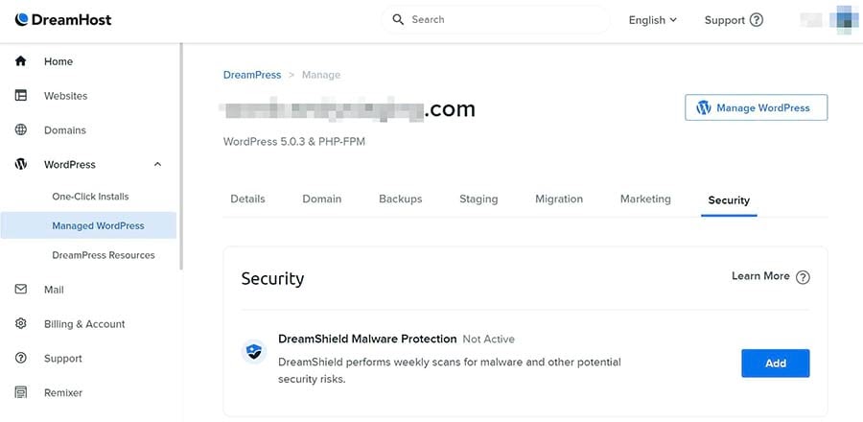Click the Websites icon in sidebar
863x422 pixels.
21,96
